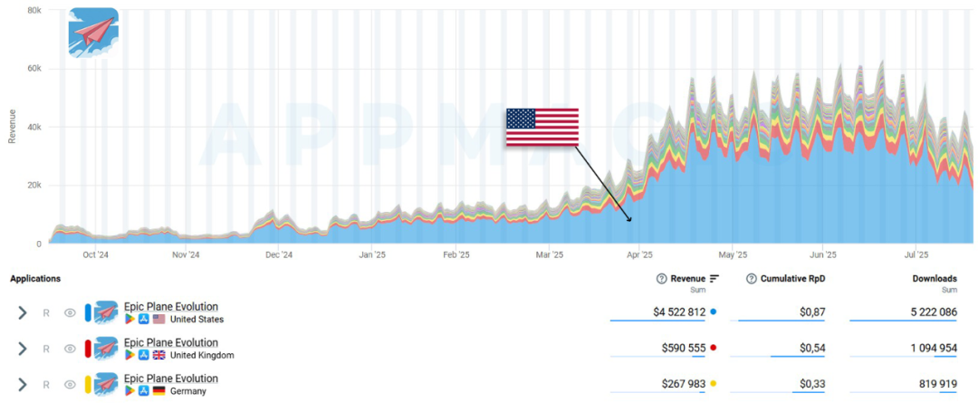978x403 pixels.
Task: Click the Applications column header
Action: point(35,279)
